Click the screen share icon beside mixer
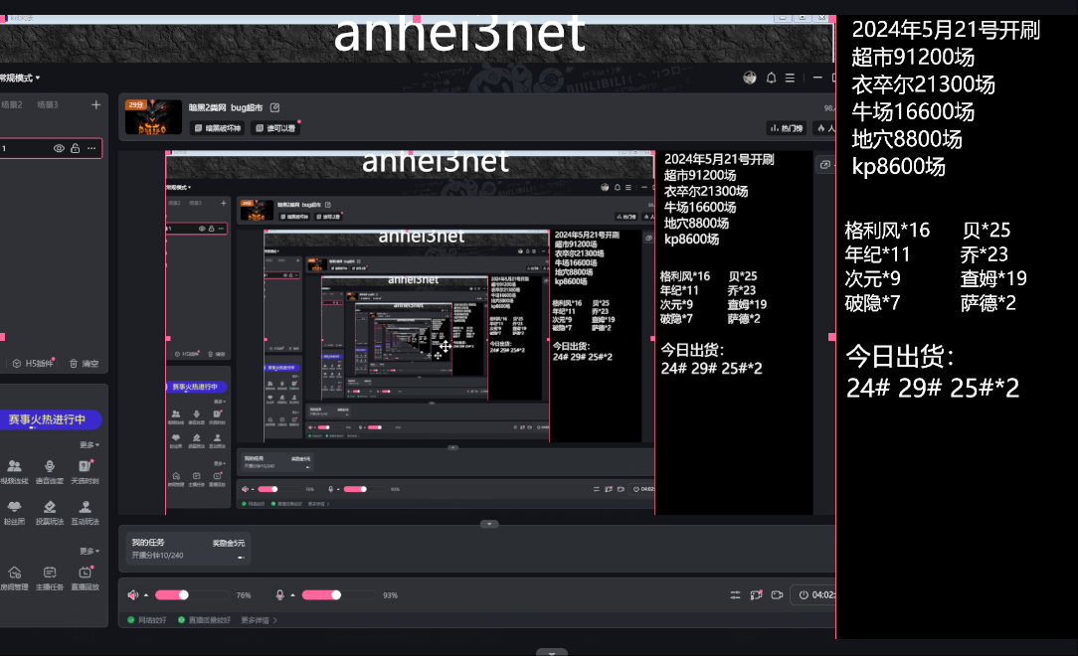 (756, 594)
